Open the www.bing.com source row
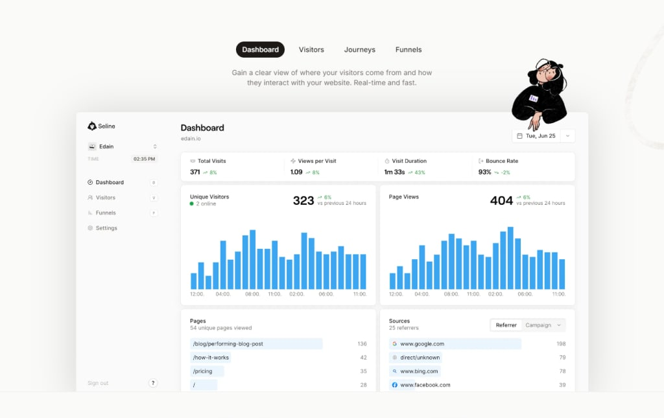Screen dimensions: 664x418 pyautogui.click(x=477, y=371)
